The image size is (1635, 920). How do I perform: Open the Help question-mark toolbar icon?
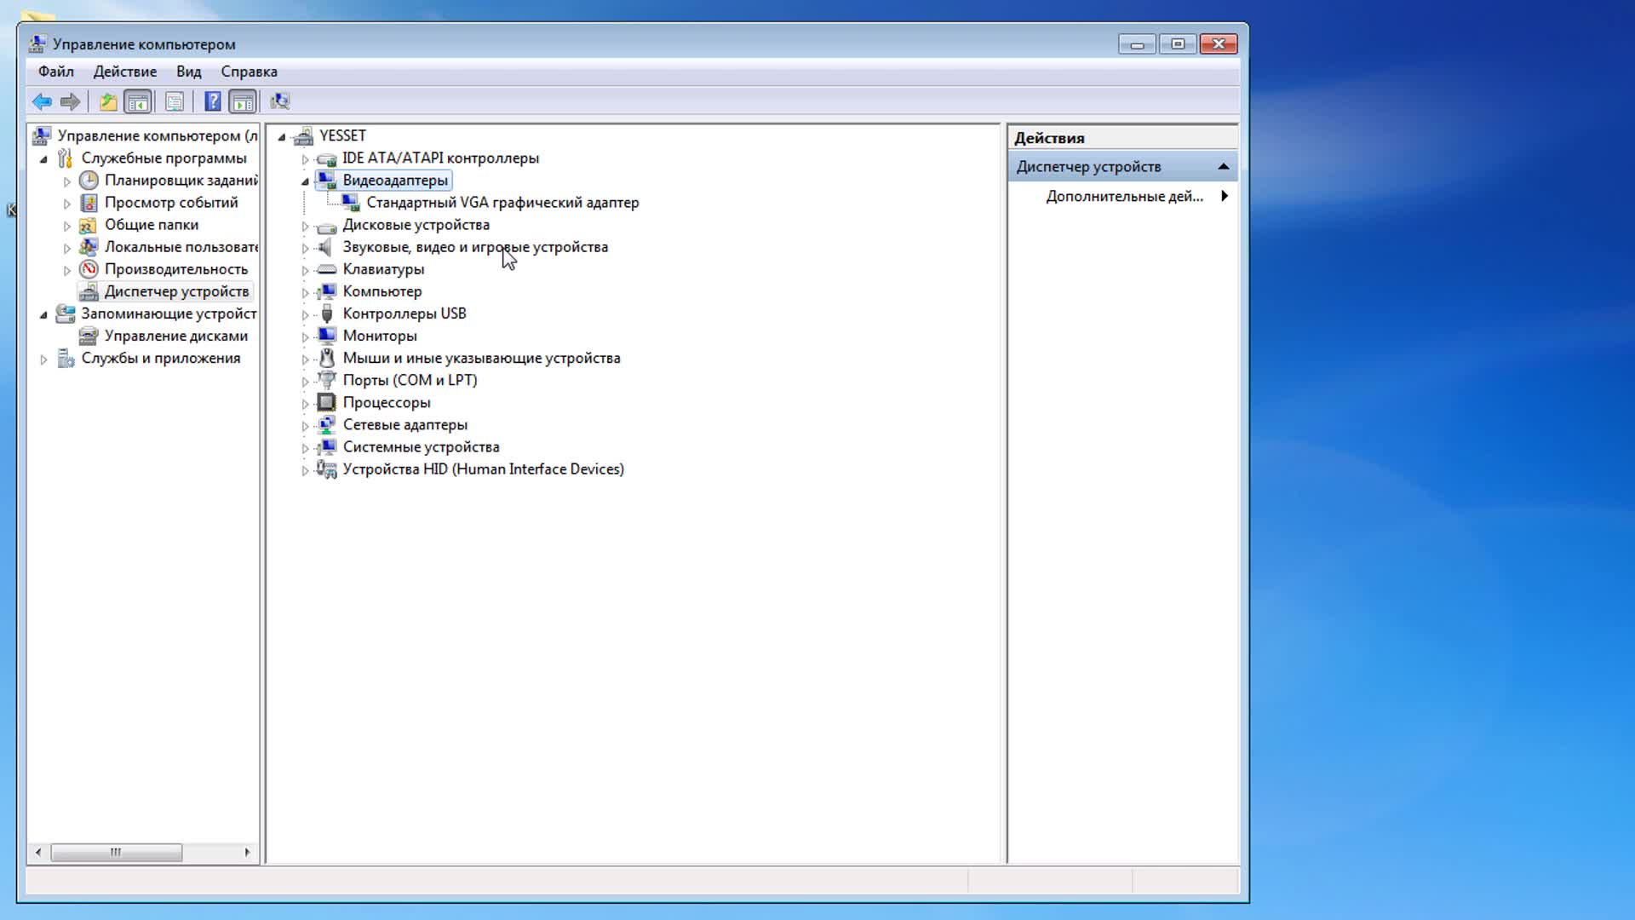[x=213, y=102]
